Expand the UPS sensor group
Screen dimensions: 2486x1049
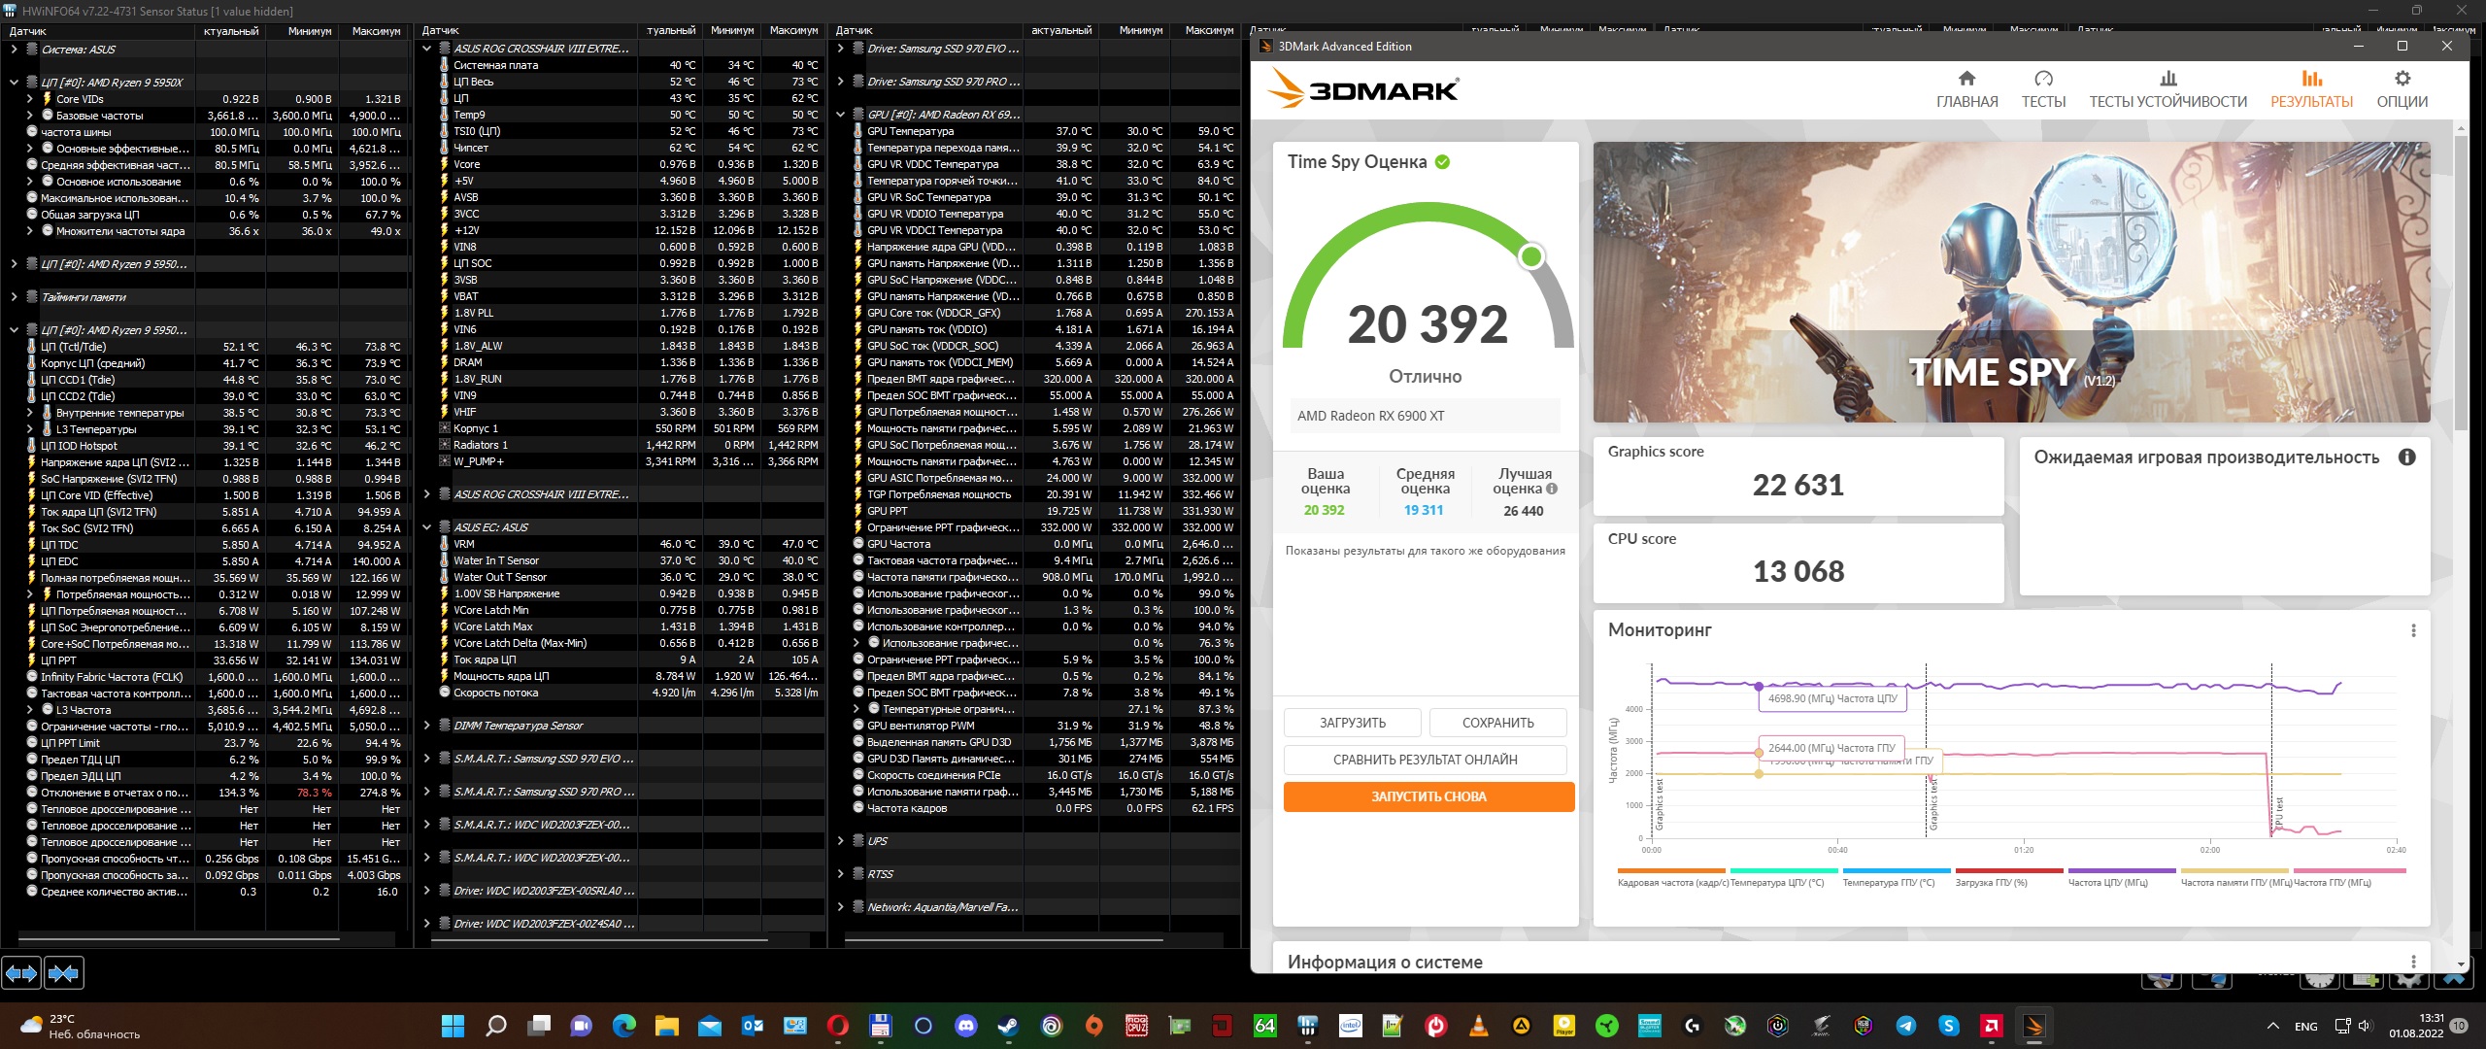[840, 841]
